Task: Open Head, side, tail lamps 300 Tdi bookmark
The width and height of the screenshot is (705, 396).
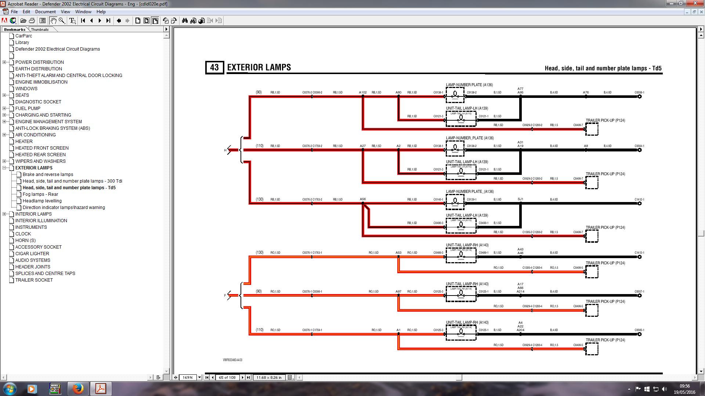Action: pyautogui.click(x=72, y=181)
